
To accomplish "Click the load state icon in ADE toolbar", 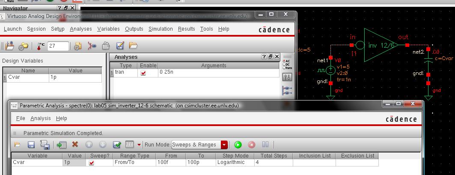I will click(x=9, y=46).
